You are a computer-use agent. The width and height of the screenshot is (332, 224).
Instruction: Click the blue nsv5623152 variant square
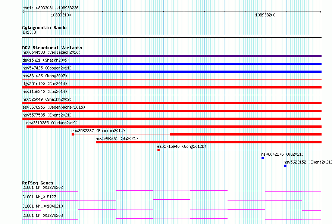pos(285,166)
